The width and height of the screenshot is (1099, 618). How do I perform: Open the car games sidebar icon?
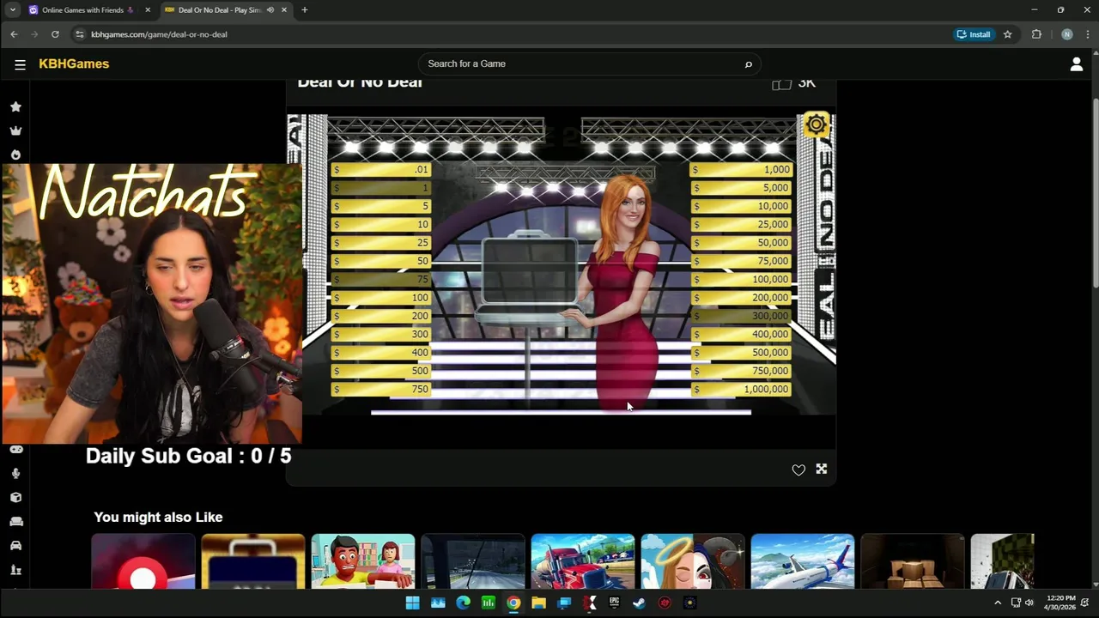point(15,545)
